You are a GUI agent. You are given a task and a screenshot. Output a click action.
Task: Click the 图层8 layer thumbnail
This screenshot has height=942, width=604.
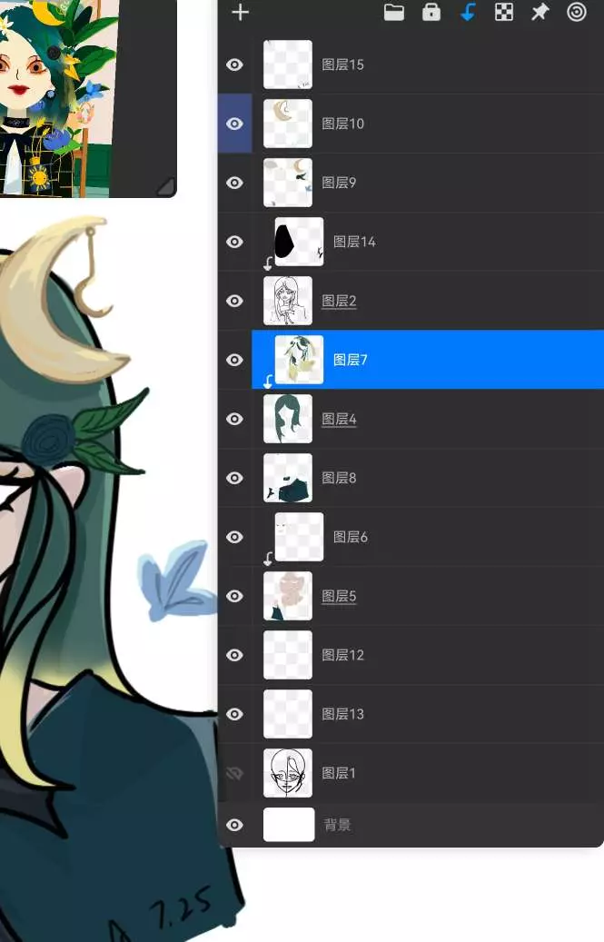288,478
